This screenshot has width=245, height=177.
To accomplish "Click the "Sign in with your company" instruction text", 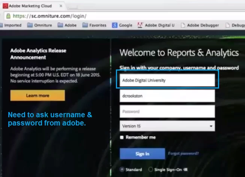I will (179, 68).
